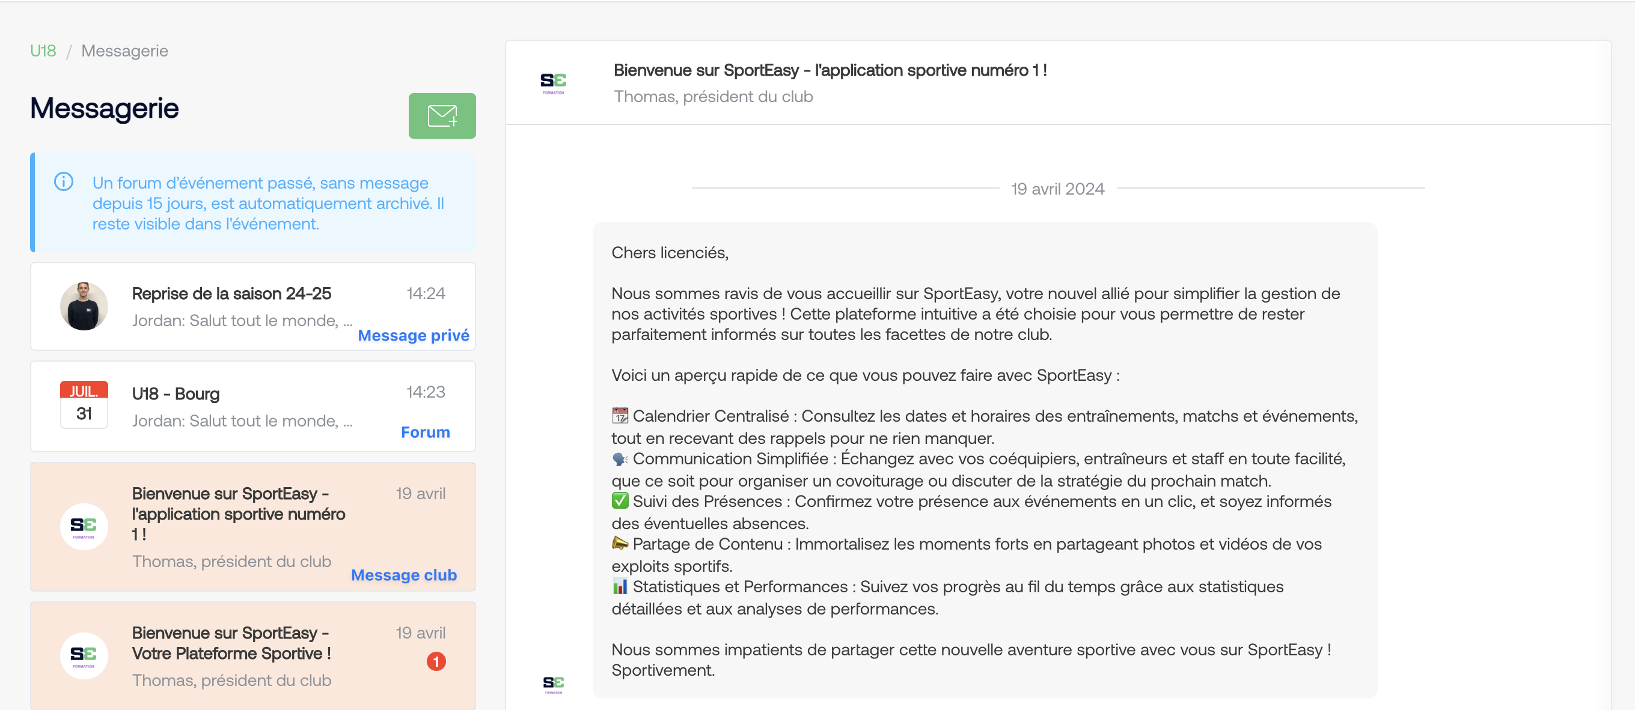Viewport: 1635px width, 710px height.
Task: Click Messagerie breadcrumb item
Action: click(x=124, y=51)
